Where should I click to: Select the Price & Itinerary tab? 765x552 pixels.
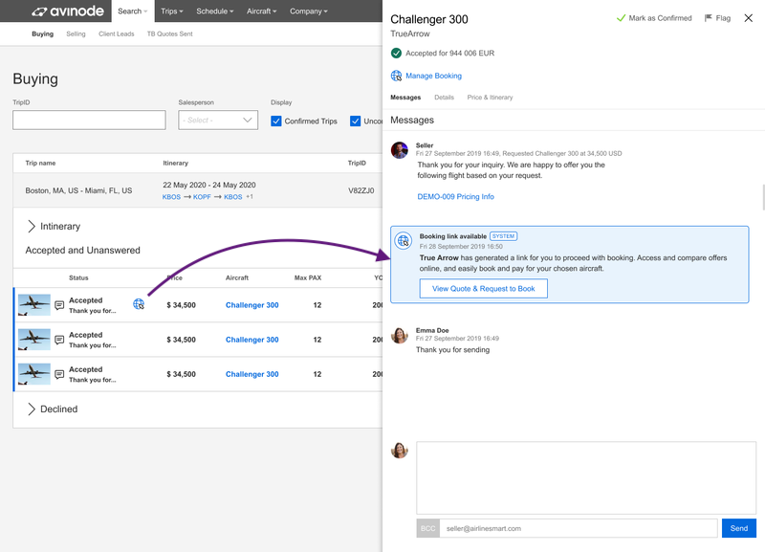point(490,98)
